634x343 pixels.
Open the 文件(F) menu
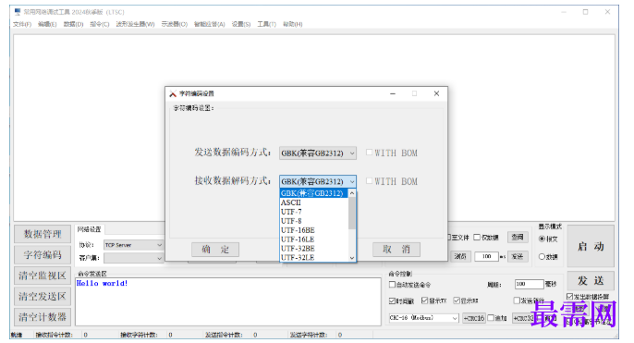(x=22, y=24)
